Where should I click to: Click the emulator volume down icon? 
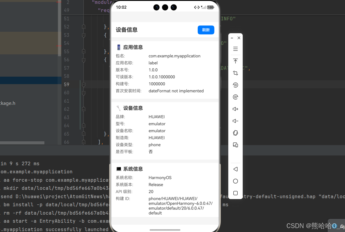[235, 121]
